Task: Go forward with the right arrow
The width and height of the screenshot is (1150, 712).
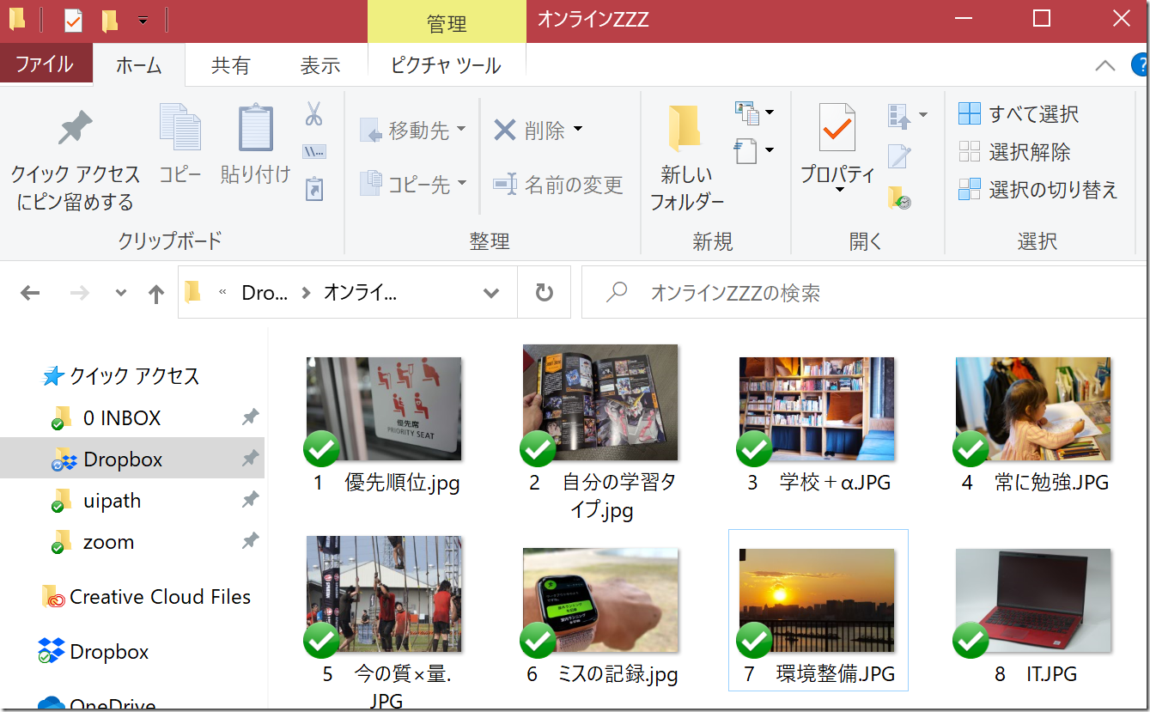Action: pos(79,294)
